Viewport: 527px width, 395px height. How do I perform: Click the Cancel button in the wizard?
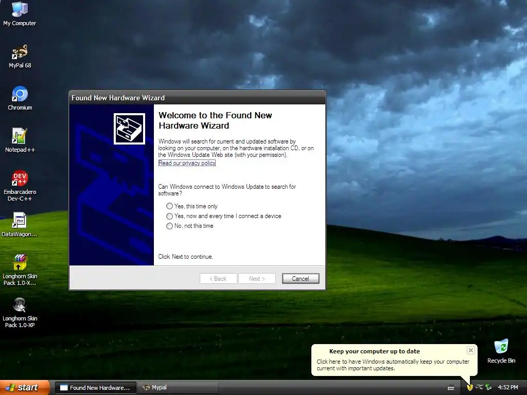click(301, 278)
